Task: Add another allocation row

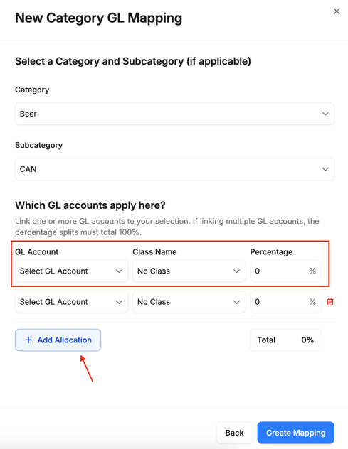Action: 58,340
